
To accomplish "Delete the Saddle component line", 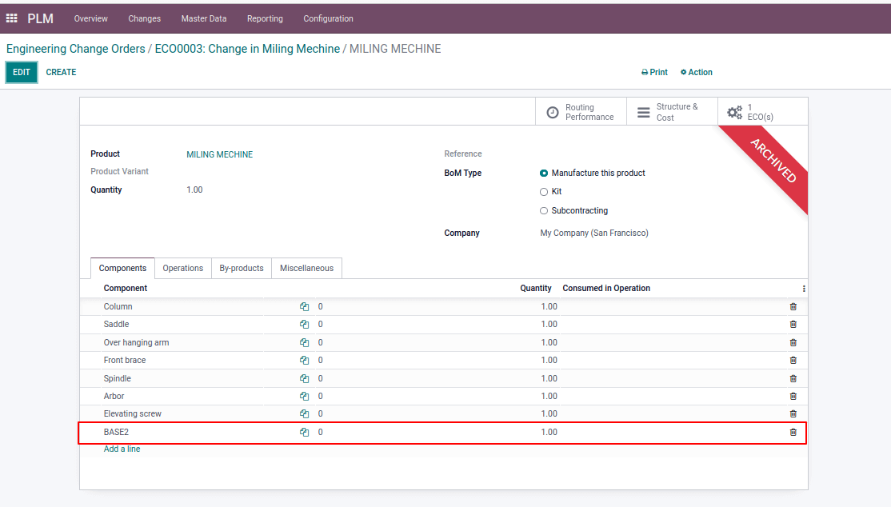I will [x=793, y=324].
